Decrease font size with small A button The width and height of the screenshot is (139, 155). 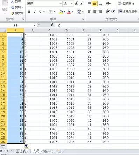(x=82, y=4)
